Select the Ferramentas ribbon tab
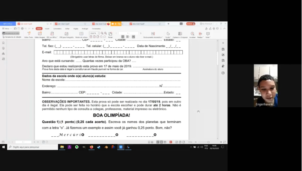The image size is (302, 171). point(96,29)
